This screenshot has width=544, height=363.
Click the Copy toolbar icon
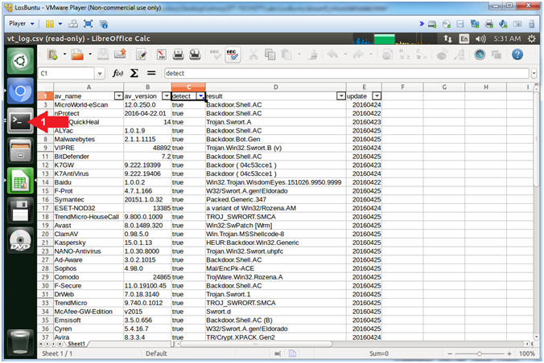[x=270, y=55]
